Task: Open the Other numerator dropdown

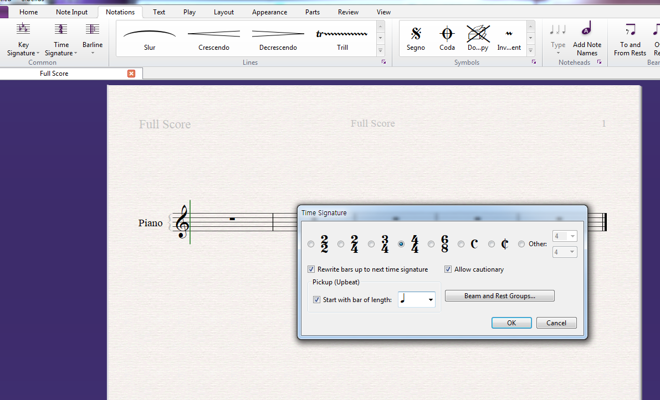Action: pyautogui.click(x=572, y=236)
